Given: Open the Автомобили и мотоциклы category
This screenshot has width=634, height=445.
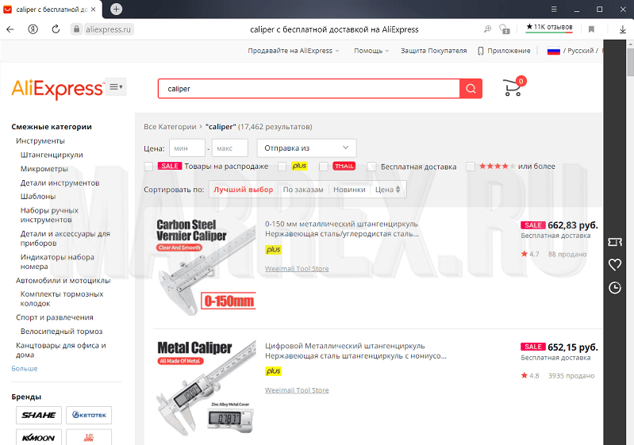Looking at the screenshot, I should click(x=63, y=281).
